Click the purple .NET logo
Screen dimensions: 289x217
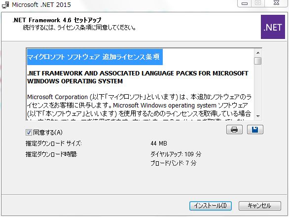click(x=273, y=27)
